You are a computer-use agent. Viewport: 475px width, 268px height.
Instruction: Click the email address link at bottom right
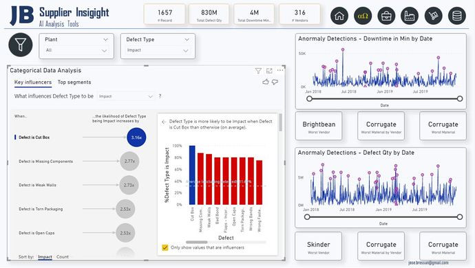click(x=428, y=263)
